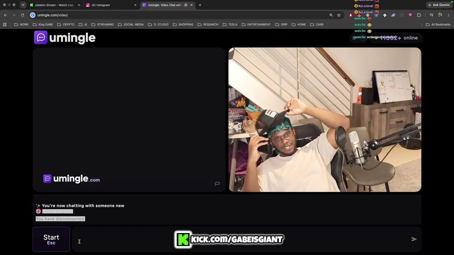Close the patektv Stream tab
Viewport: 454px width, 255px height.
79,5
